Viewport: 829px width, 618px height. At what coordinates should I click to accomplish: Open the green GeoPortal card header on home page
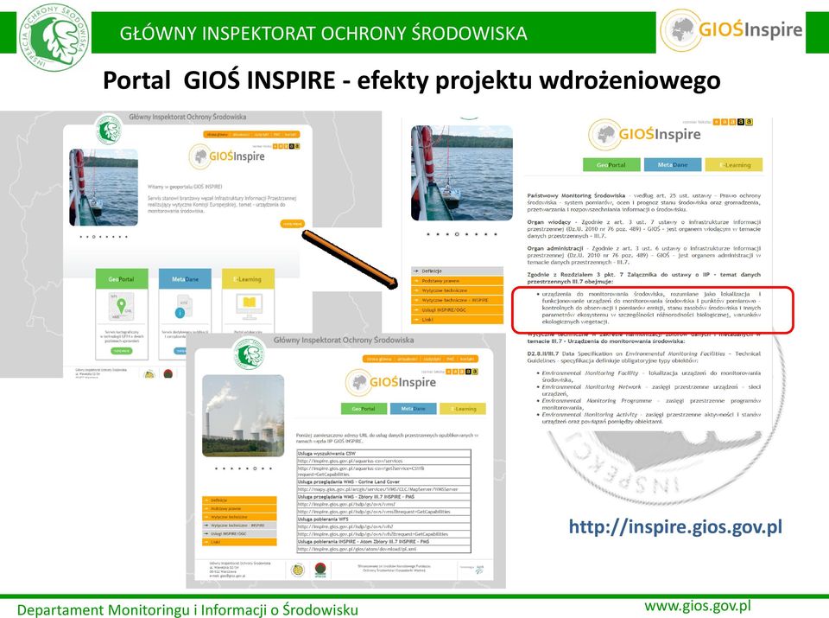click(122, 279)
